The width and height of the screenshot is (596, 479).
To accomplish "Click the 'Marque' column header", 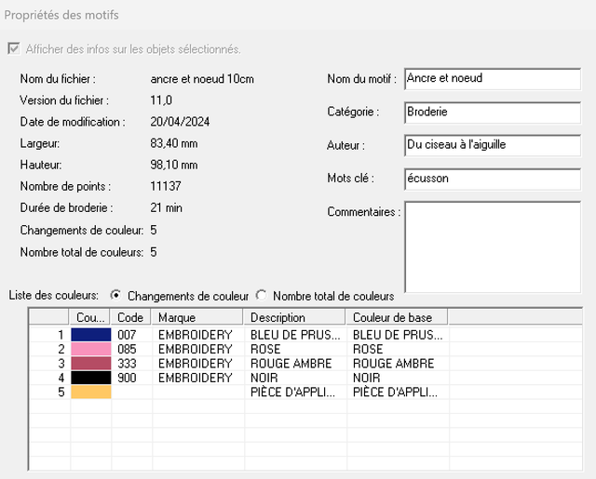I will (x=197, y=317).
